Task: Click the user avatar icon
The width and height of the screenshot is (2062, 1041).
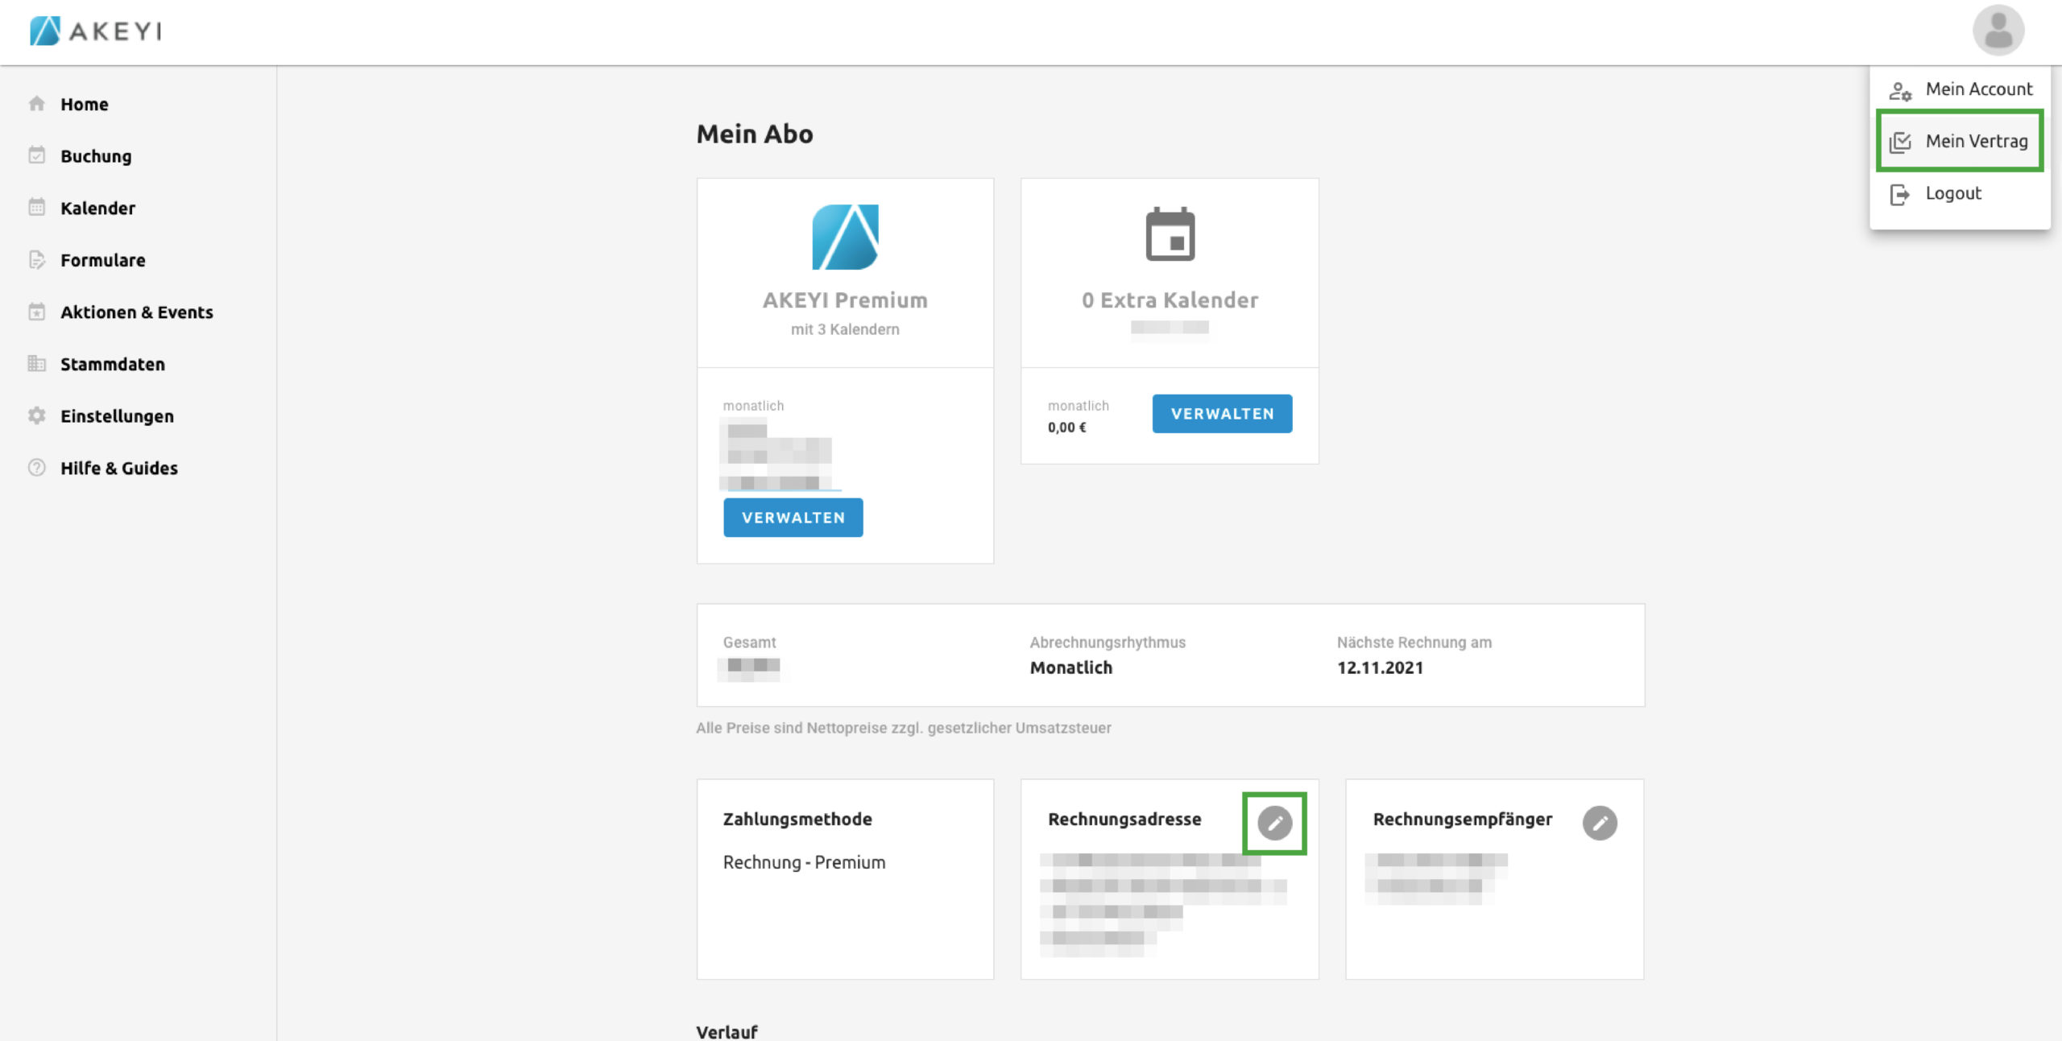Action: tap(1998, 31)
